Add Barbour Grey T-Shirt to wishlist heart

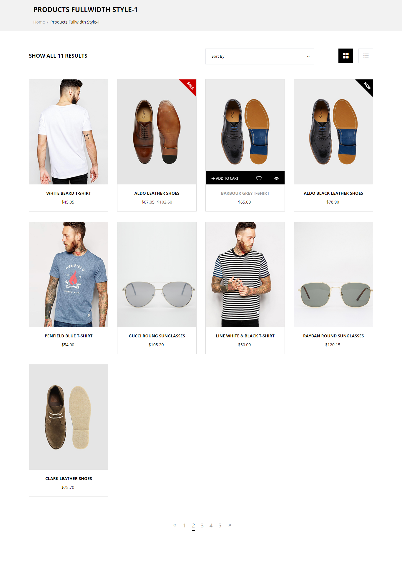point(259,178)
